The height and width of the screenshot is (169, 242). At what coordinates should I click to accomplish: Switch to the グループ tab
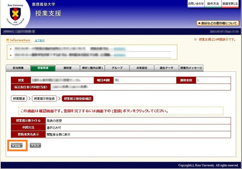(117, 68)
